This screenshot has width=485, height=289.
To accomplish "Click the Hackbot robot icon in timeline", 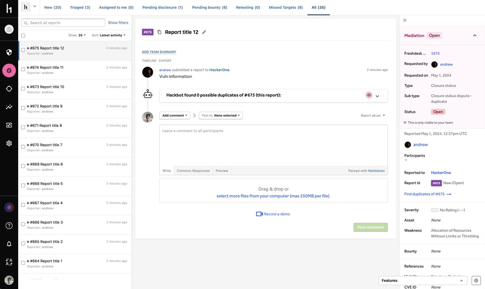I will point(148,94).
